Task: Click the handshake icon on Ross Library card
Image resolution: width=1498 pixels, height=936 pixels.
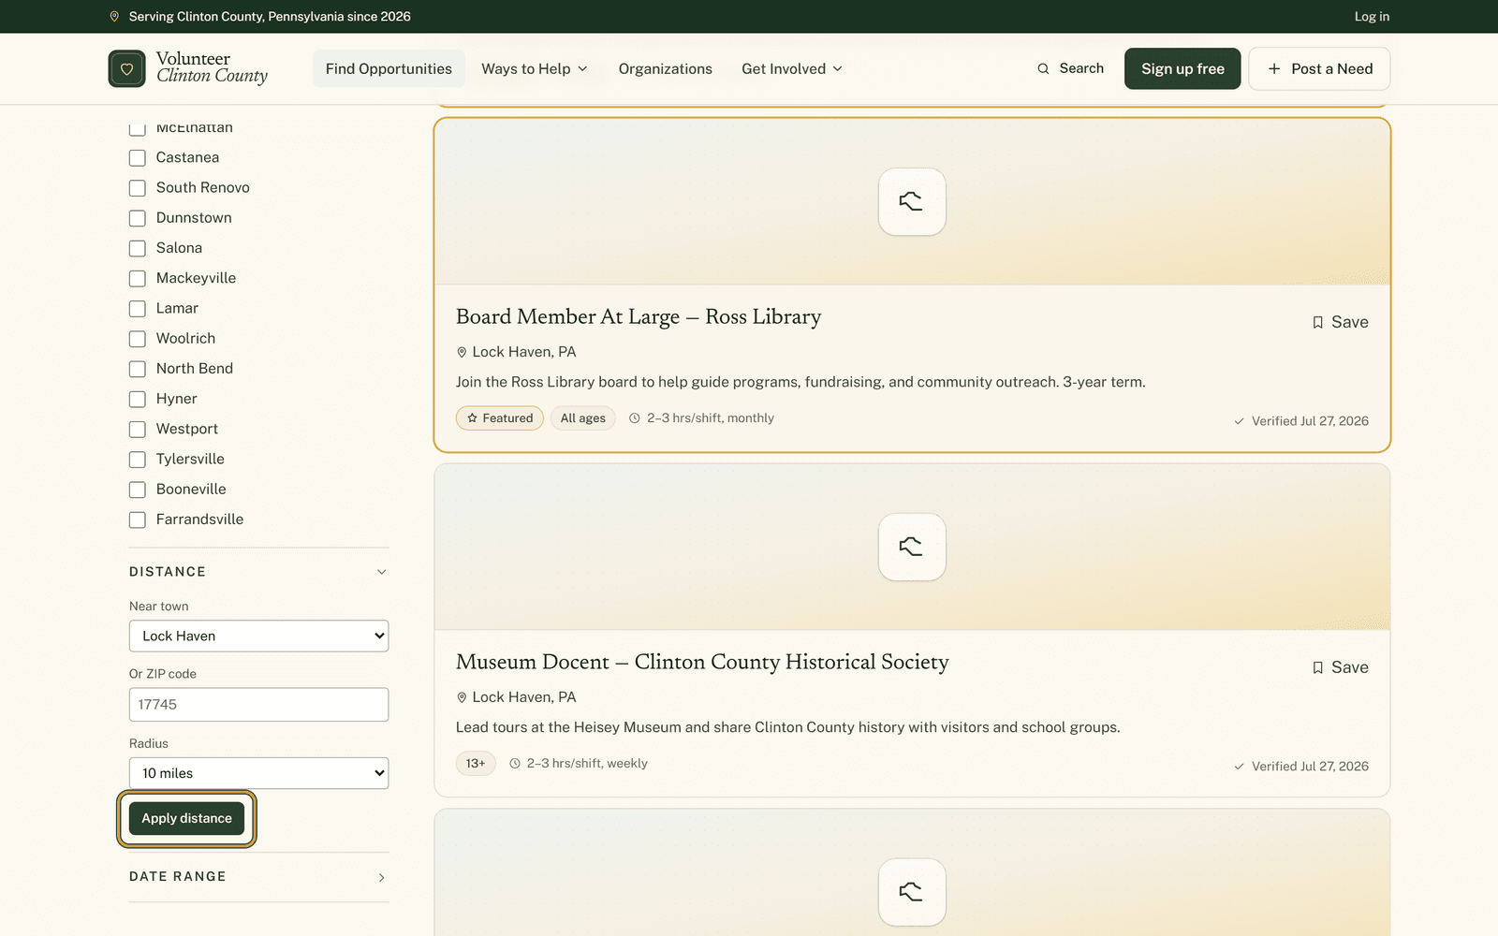Action: (x=912, y=201)
